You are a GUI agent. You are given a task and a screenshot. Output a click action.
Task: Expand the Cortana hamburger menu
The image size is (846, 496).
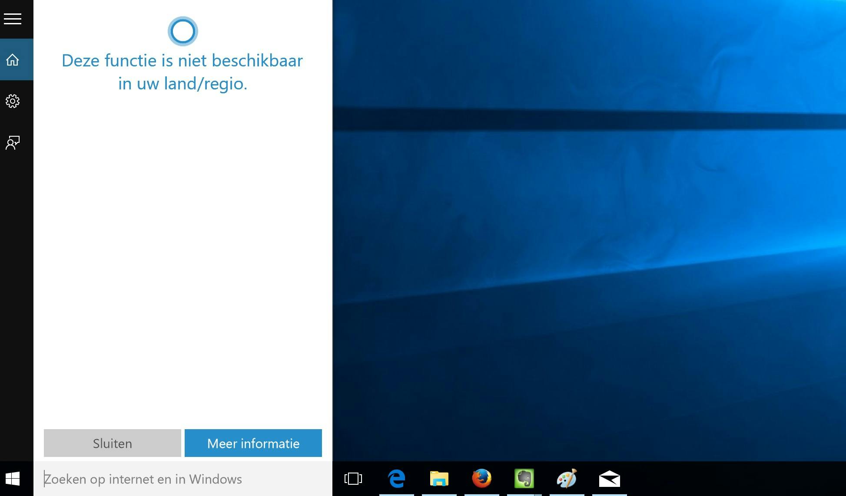coord(12,19)
